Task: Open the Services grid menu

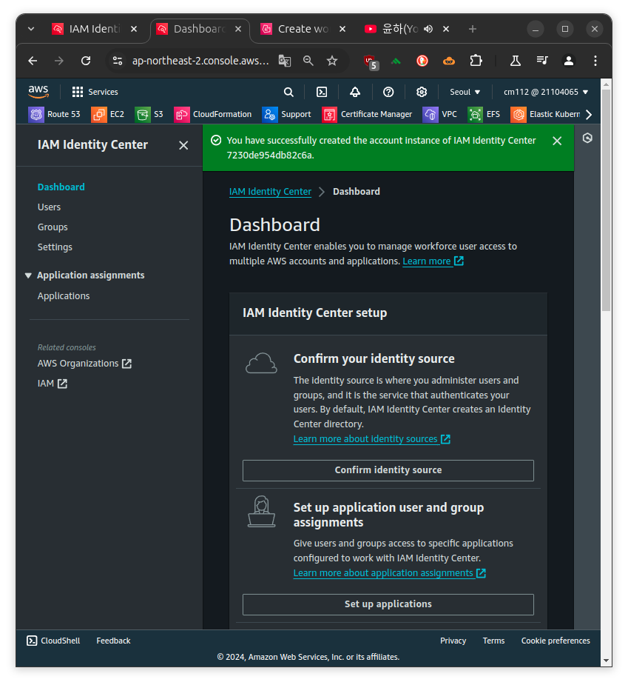Action: pos(95,92)
